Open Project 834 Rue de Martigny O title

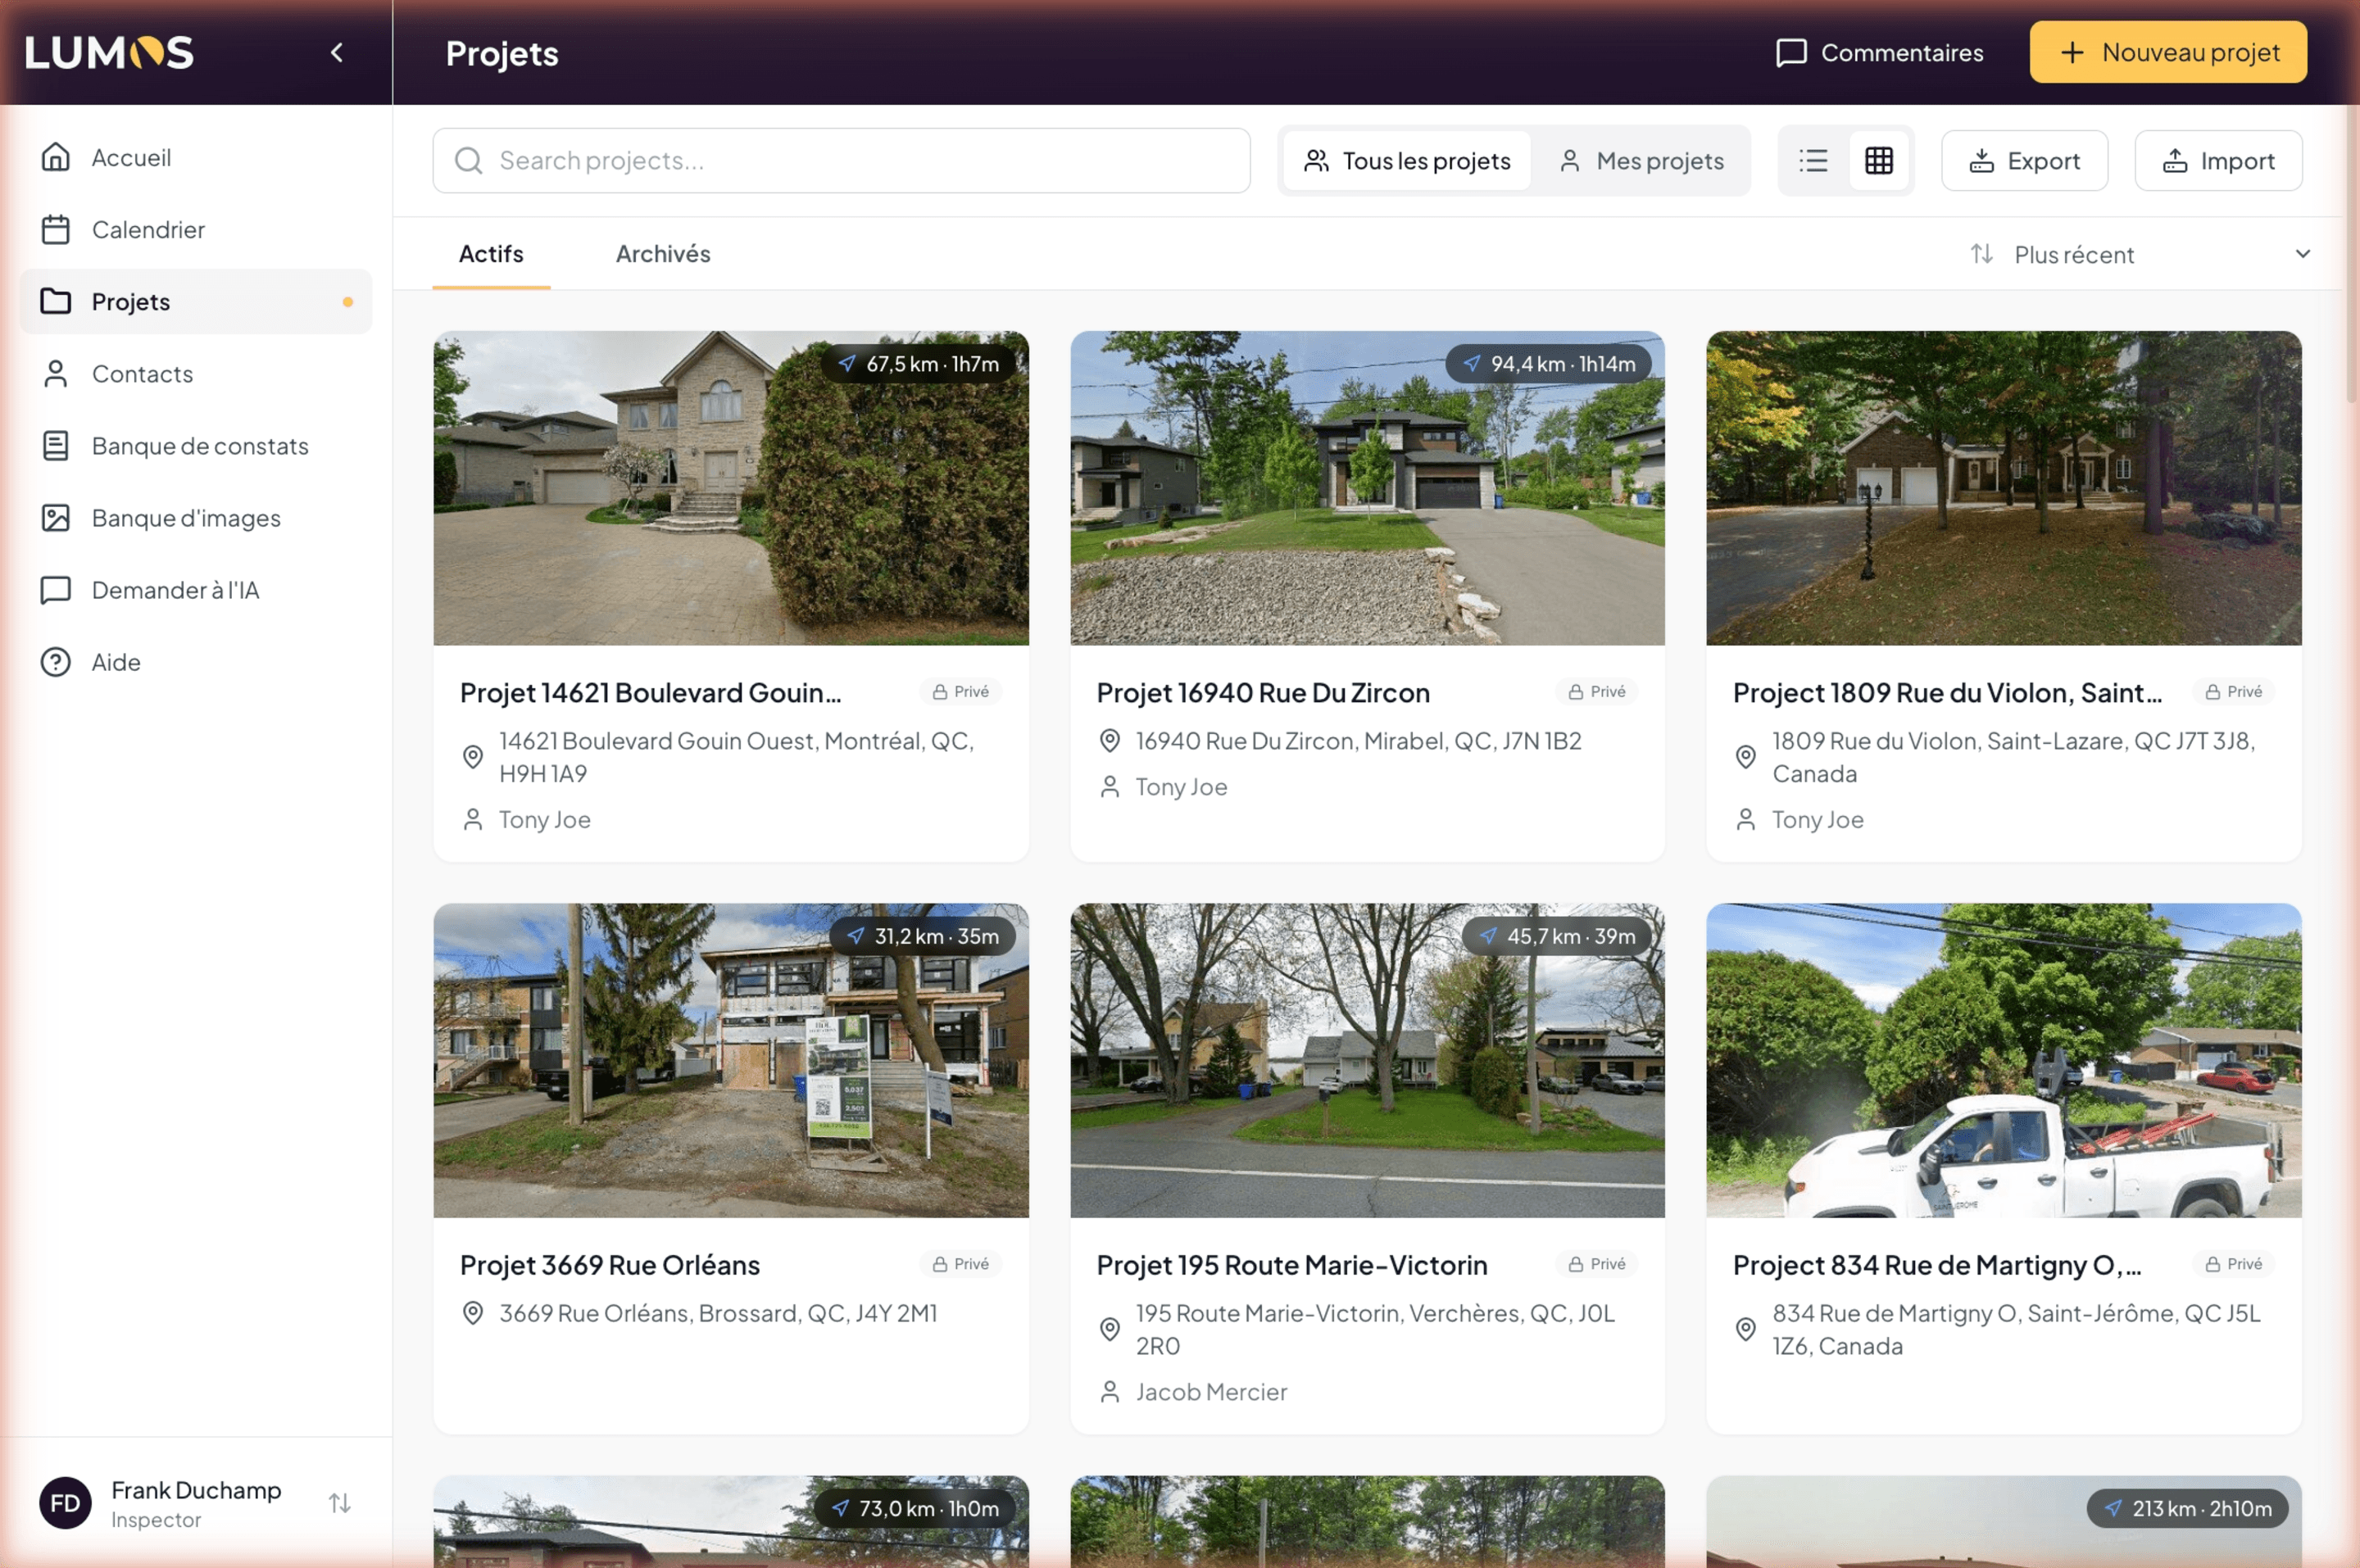coord(1937,1265)
